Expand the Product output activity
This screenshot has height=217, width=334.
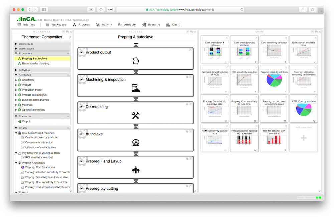pos(81,52)
